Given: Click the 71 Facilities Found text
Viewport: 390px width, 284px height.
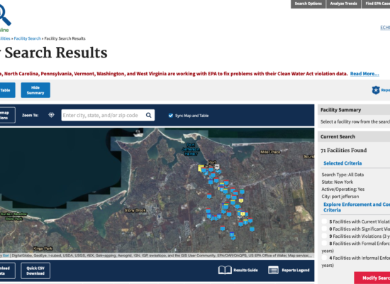Looking at the screenshot, I should [x=343, y=151].
